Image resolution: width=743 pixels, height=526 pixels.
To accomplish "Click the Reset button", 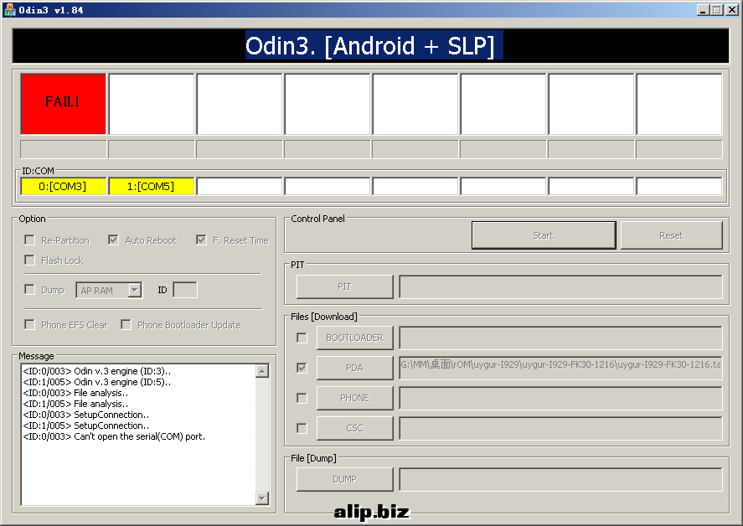I will 672,235.
